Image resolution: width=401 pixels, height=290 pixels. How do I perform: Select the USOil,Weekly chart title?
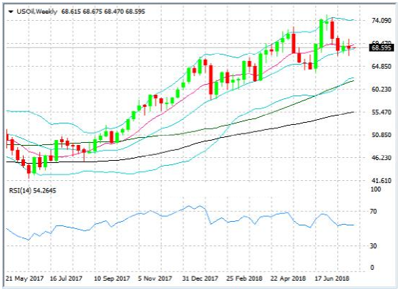[x=37, y=11]
